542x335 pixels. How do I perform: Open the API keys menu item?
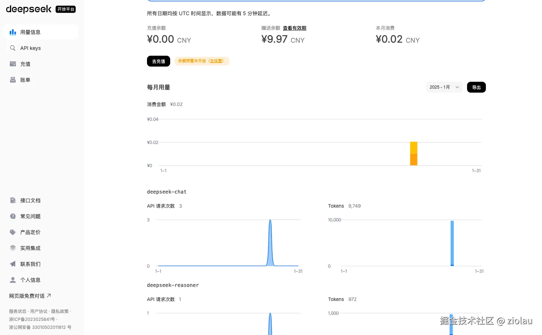click(41, 48)
